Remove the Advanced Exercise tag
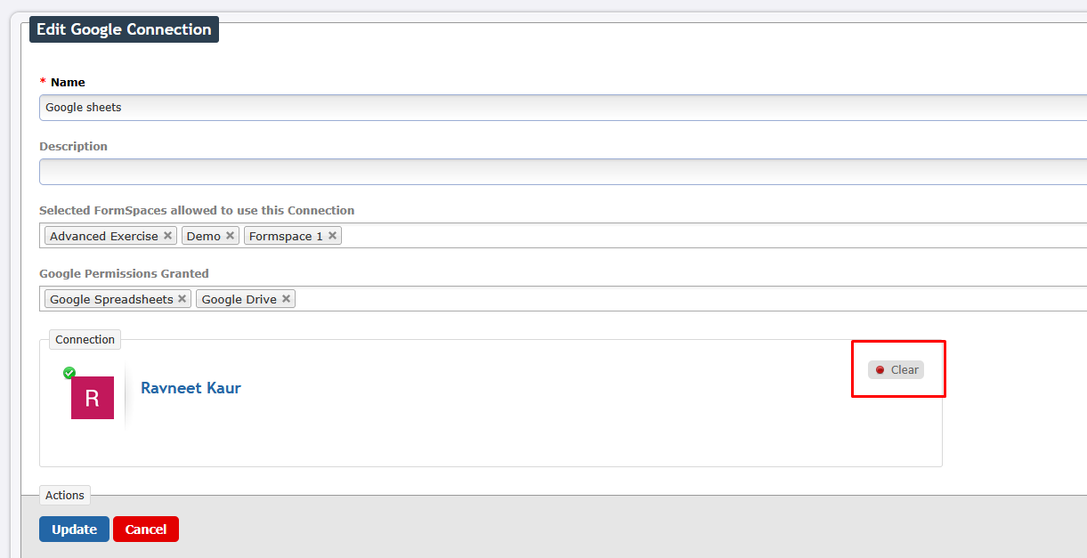This screenshot has width=1087, height=558. [x=167, y=237]
